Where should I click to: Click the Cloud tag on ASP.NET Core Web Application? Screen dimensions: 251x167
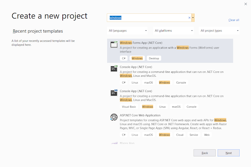(180, 135)
